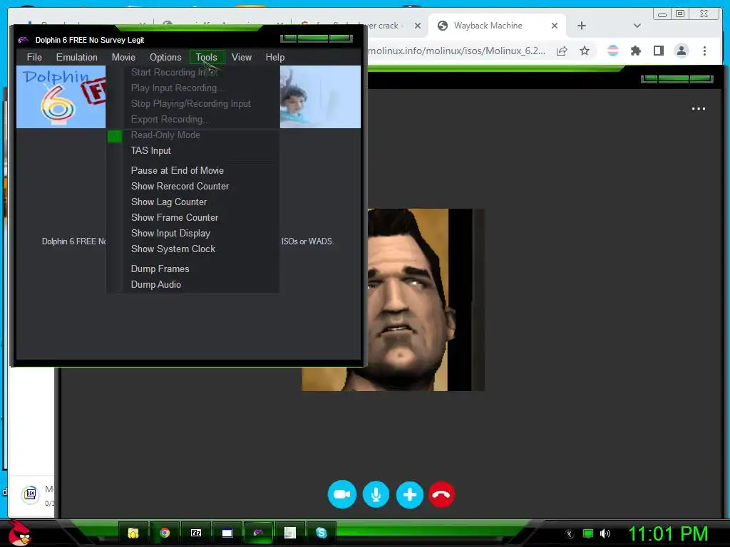
Task: Open the document file taskbar icon
Action: point(290,533)
